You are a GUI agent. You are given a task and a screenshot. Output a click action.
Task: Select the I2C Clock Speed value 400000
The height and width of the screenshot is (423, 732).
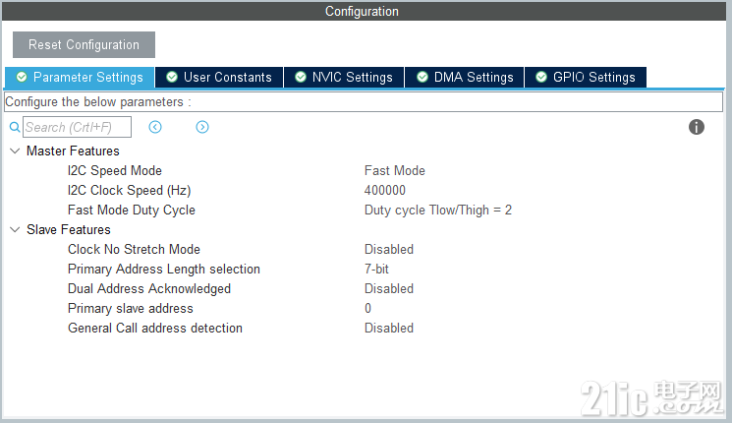(385, 190)
